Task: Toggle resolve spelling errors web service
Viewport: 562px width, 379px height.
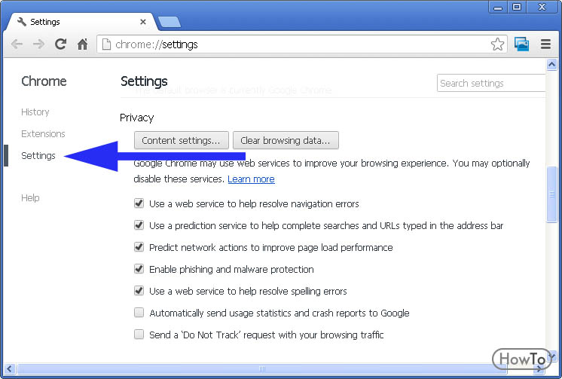Action: coord(139,290)
